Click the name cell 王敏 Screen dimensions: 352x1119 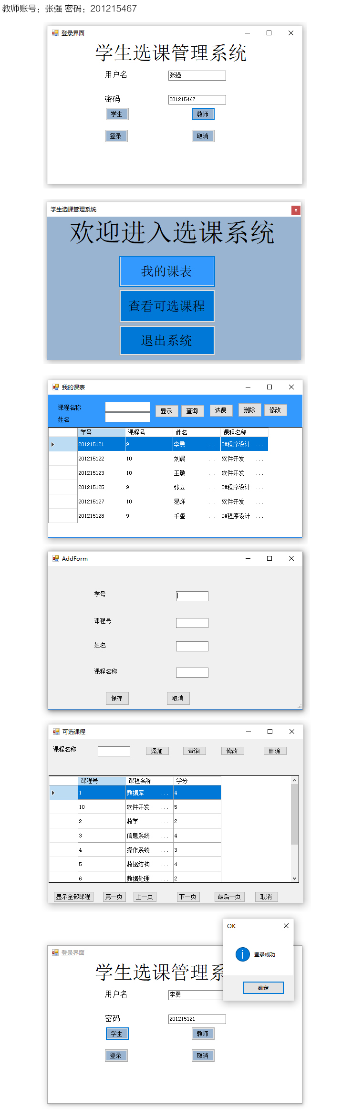pyautogui.click(x=196, y=473)
